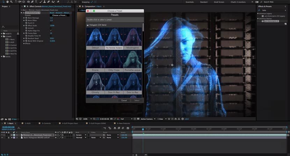290x156 pixels.
Task: Select the Rotation tool
Action: click(x=16, y=2)
